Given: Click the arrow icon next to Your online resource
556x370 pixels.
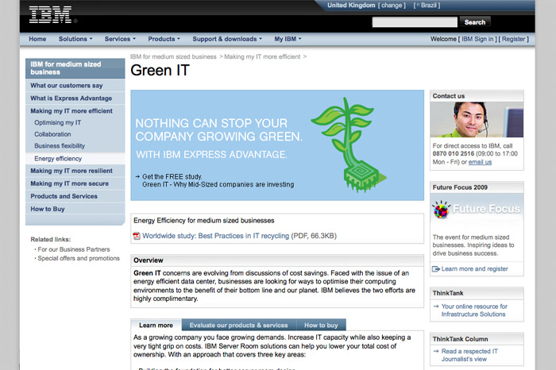Looking at the screenshot, I should 436,306.
